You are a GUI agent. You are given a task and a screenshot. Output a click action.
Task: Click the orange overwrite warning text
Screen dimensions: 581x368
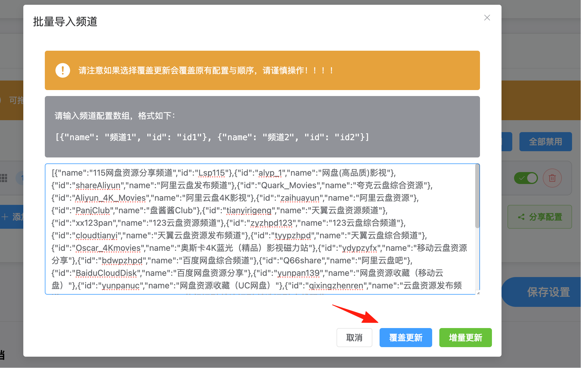click(206, 70)
